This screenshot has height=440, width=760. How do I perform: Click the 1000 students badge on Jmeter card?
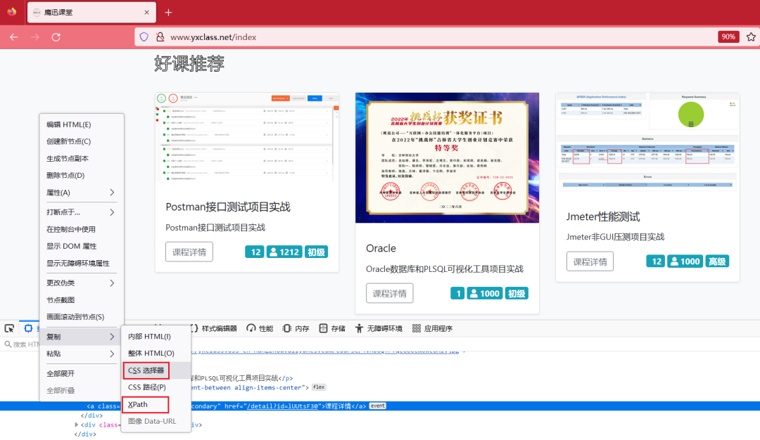point(685,261)
